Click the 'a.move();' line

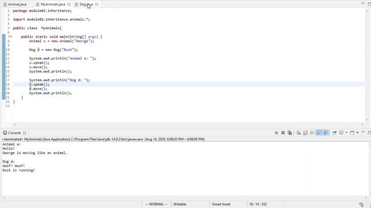(x=38, y=67)
